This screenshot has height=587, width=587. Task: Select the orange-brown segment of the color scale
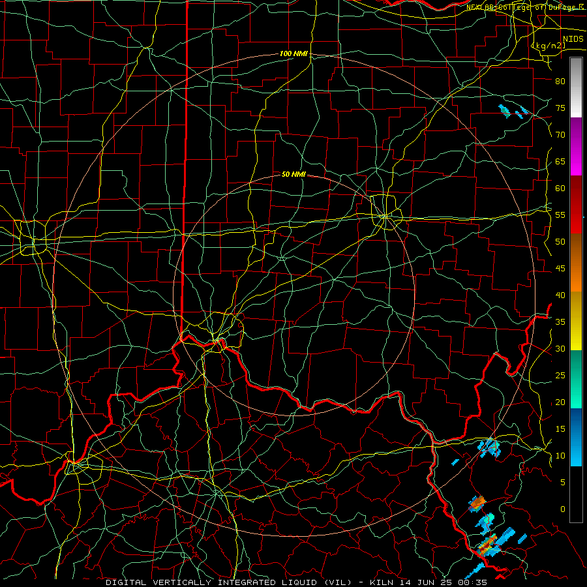576,263
